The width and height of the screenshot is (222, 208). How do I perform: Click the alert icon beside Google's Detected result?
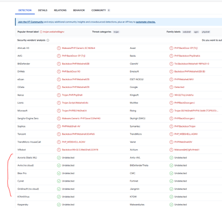pos(171,87)
